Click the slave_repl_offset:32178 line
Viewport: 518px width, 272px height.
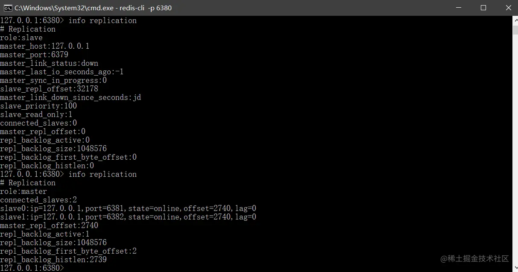(49, 89)
